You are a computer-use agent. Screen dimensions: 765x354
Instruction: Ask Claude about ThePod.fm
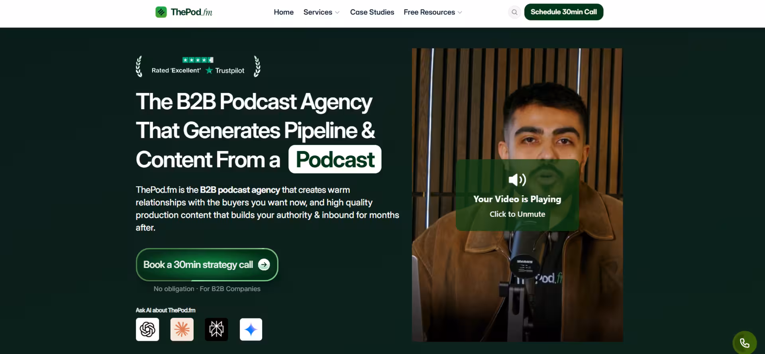click(182, 329)
